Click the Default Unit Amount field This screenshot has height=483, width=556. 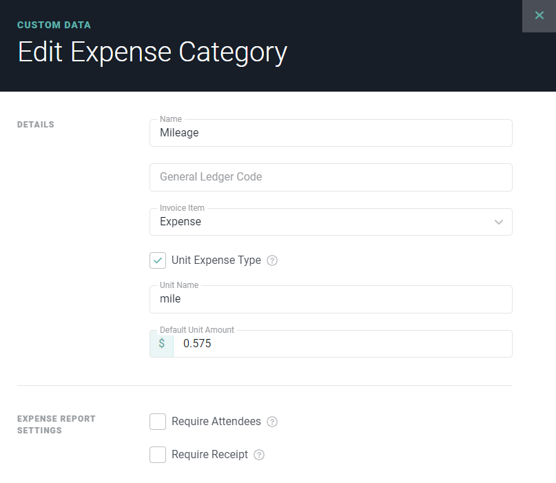click(341, 343)
